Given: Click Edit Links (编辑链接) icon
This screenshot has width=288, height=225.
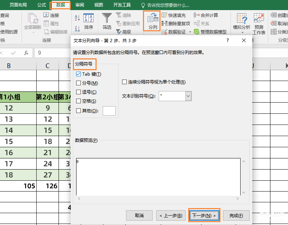Looking at the screenshot, I should [46, 32].
